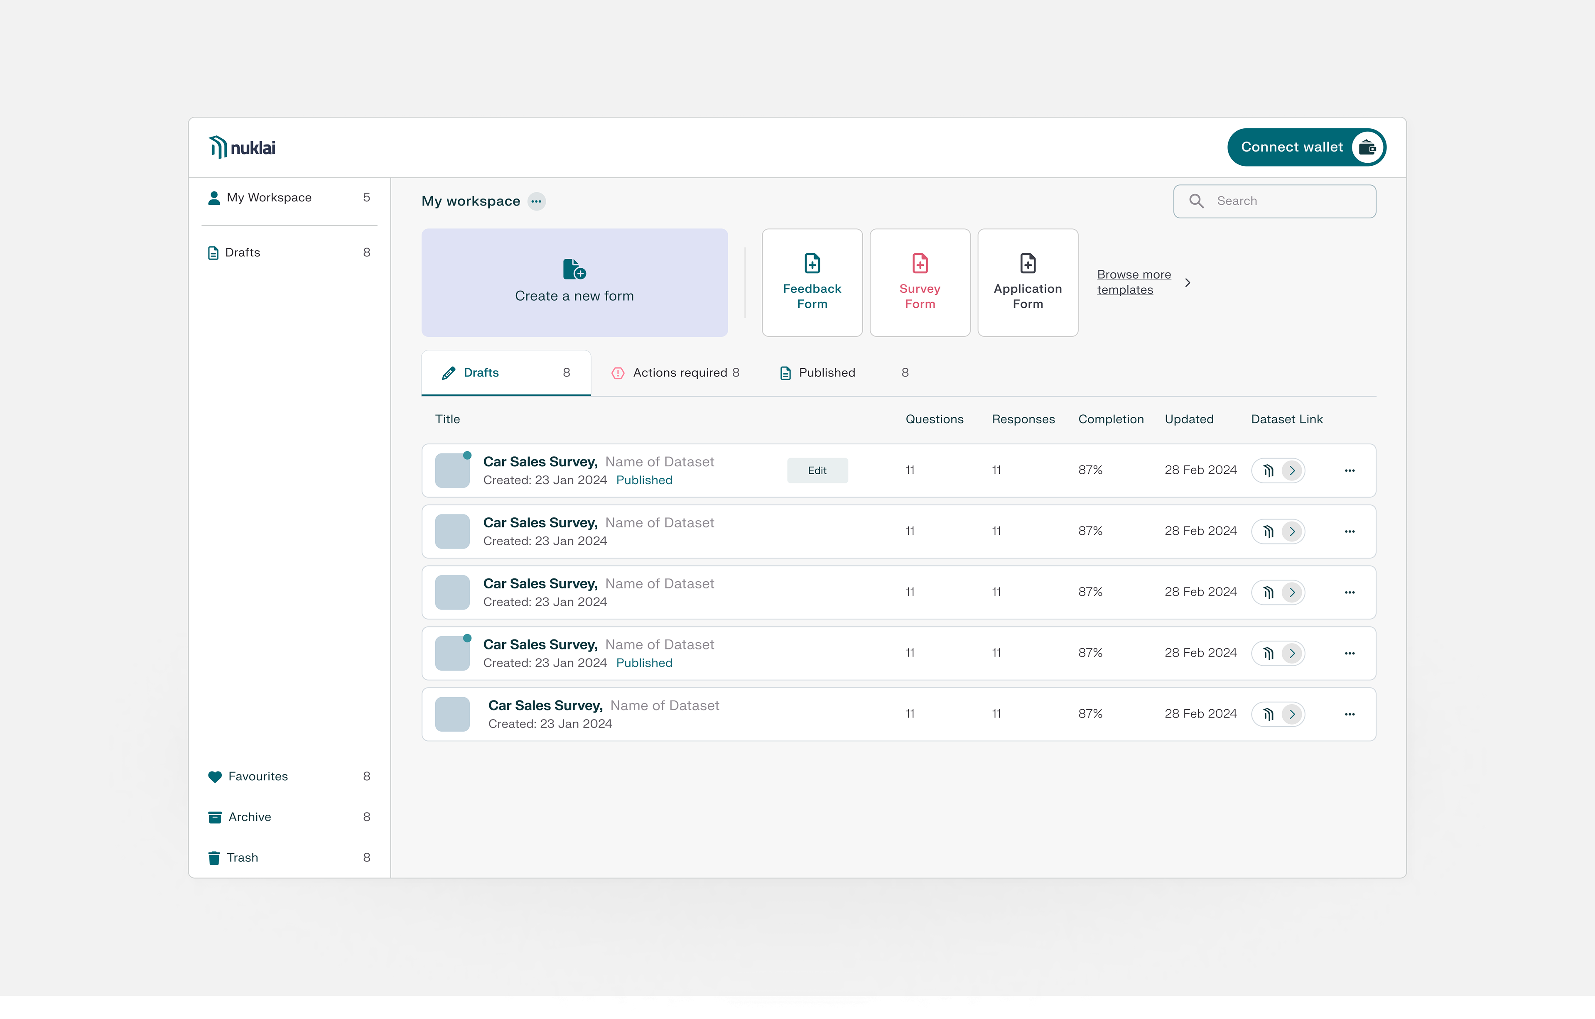Click nuklai dataset icon in third row
This screenshot has height=1019, width=1595.
pos(1268,593)
